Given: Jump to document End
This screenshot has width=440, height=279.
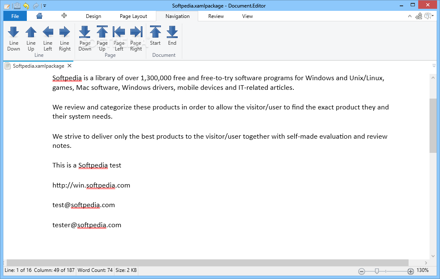Looking at the screenshot, I should 172,32.
